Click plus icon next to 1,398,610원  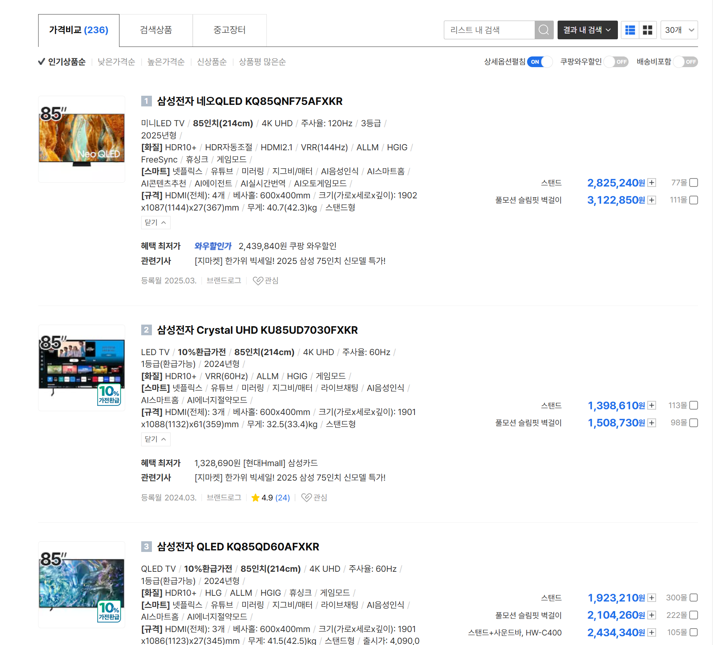(x=652, y=405)
